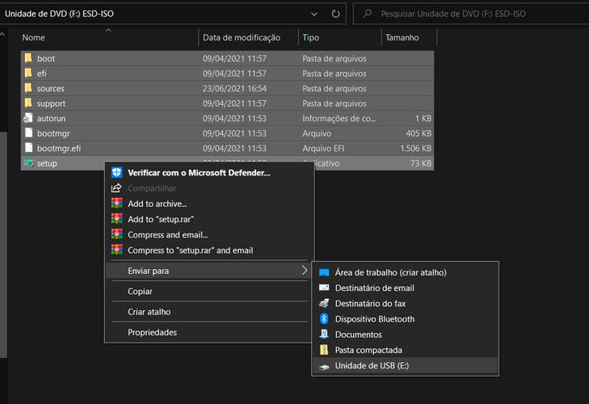The image size is (589, 404).
Task: Open the Enviar para menu entry
Action: 208,271
